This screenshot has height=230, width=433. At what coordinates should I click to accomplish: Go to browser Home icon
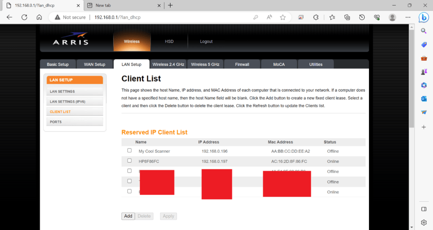(x=39, y=17)
